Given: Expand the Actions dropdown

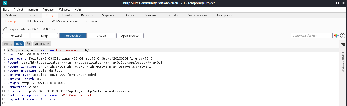Looking at the screenshot, I should click(x=42, y=44).
